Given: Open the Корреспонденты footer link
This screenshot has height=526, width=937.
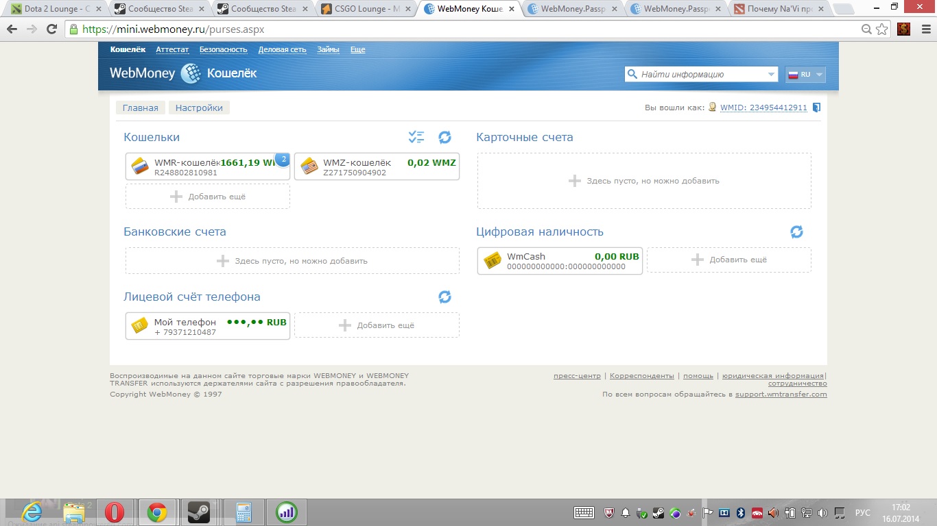Looking at the screenshot, I should (x=642, y=376).
